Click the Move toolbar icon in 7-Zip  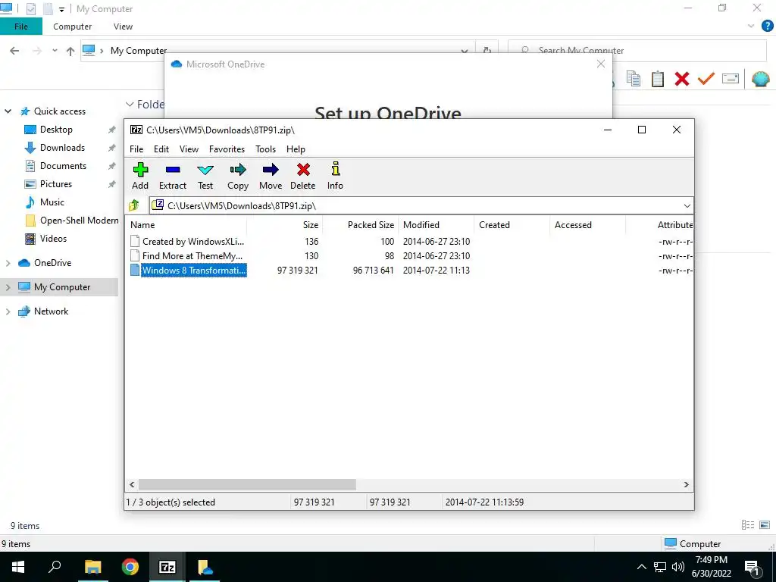(271, 171)
